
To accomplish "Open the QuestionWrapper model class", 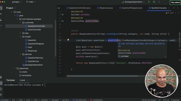I will 36,44.
